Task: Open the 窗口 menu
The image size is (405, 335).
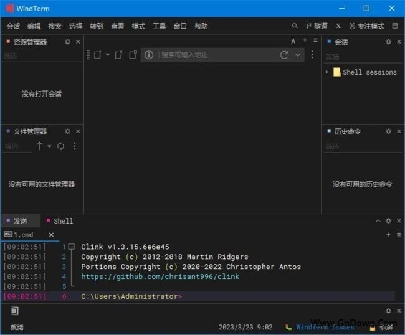Action: point(180,26)
